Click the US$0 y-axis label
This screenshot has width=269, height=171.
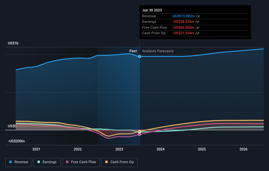click(x=12, y=126)
